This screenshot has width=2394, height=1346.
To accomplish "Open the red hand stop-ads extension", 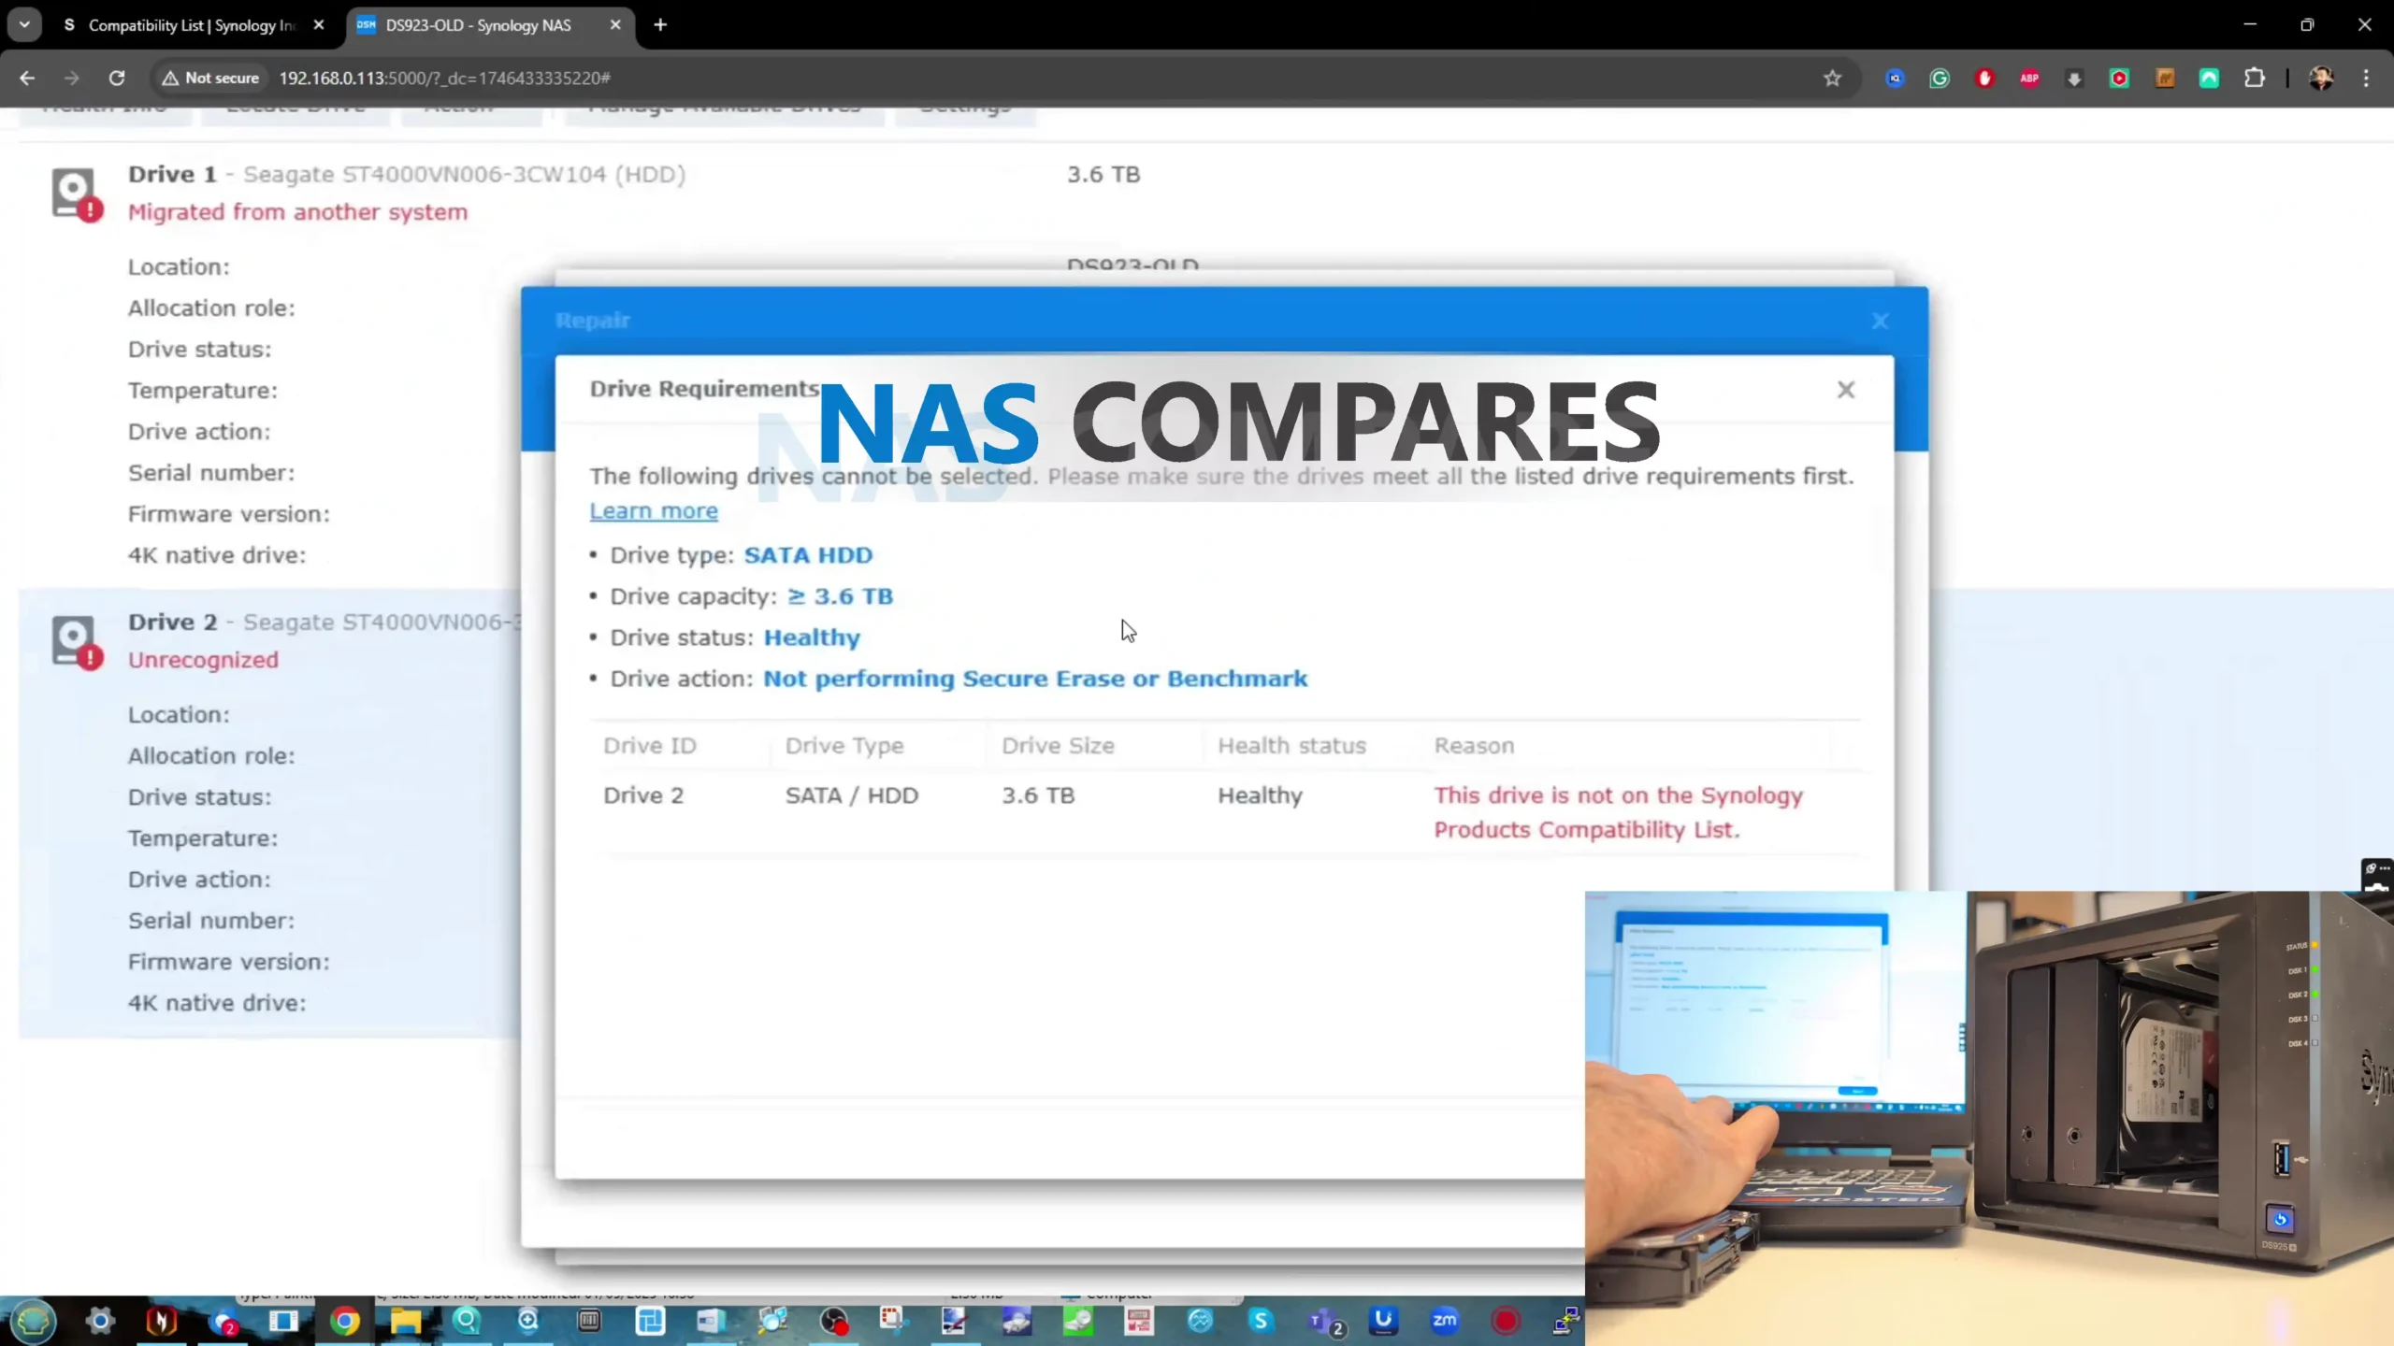I will click(1984, 79).
